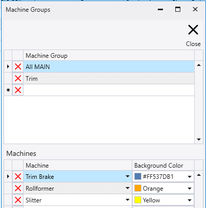Click the blue #FF537DB1 color swatch
Image resolution: width=206 pixels, height=208 pixels.
click(138, 176)
